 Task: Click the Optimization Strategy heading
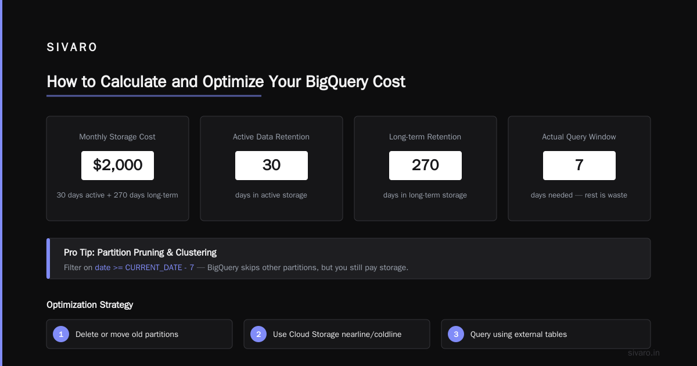click(89, 304)
